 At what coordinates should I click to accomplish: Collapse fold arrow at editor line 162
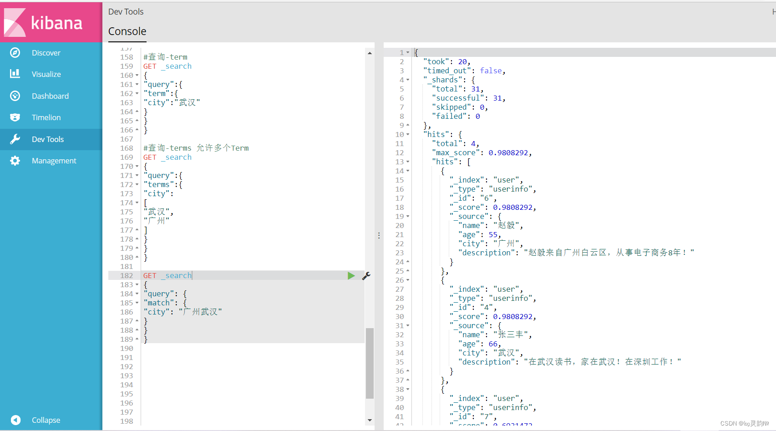pos(137,94)
